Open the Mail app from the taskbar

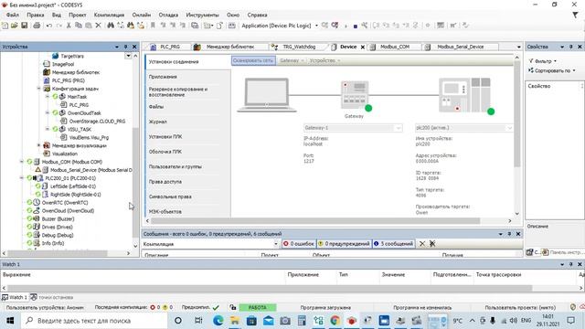click(x=268, y=321)
